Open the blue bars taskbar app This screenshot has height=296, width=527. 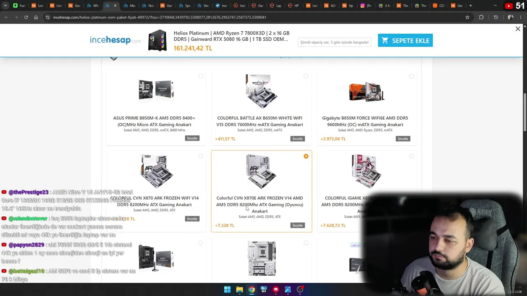pos(263,289)
